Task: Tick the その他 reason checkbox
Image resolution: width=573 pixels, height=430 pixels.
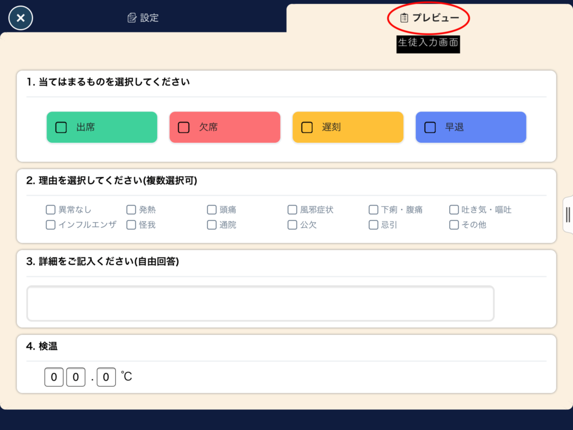Action: pyautogui.click(x=453, y=225)
